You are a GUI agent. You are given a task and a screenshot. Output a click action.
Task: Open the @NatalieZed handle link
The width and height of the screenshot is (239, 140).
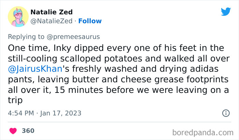(51, 21)
